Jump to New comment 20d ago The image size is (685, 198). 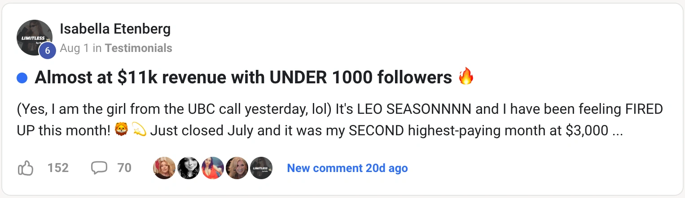[x=347, y=168]
